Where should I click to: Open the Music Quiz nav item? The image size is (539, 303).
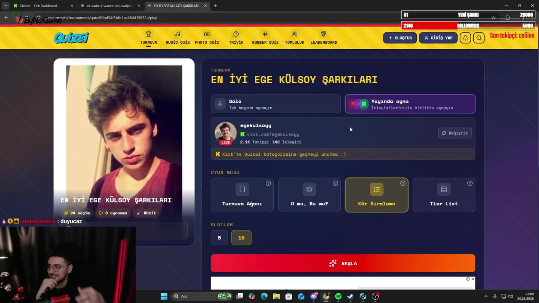(x=178, y=38)
